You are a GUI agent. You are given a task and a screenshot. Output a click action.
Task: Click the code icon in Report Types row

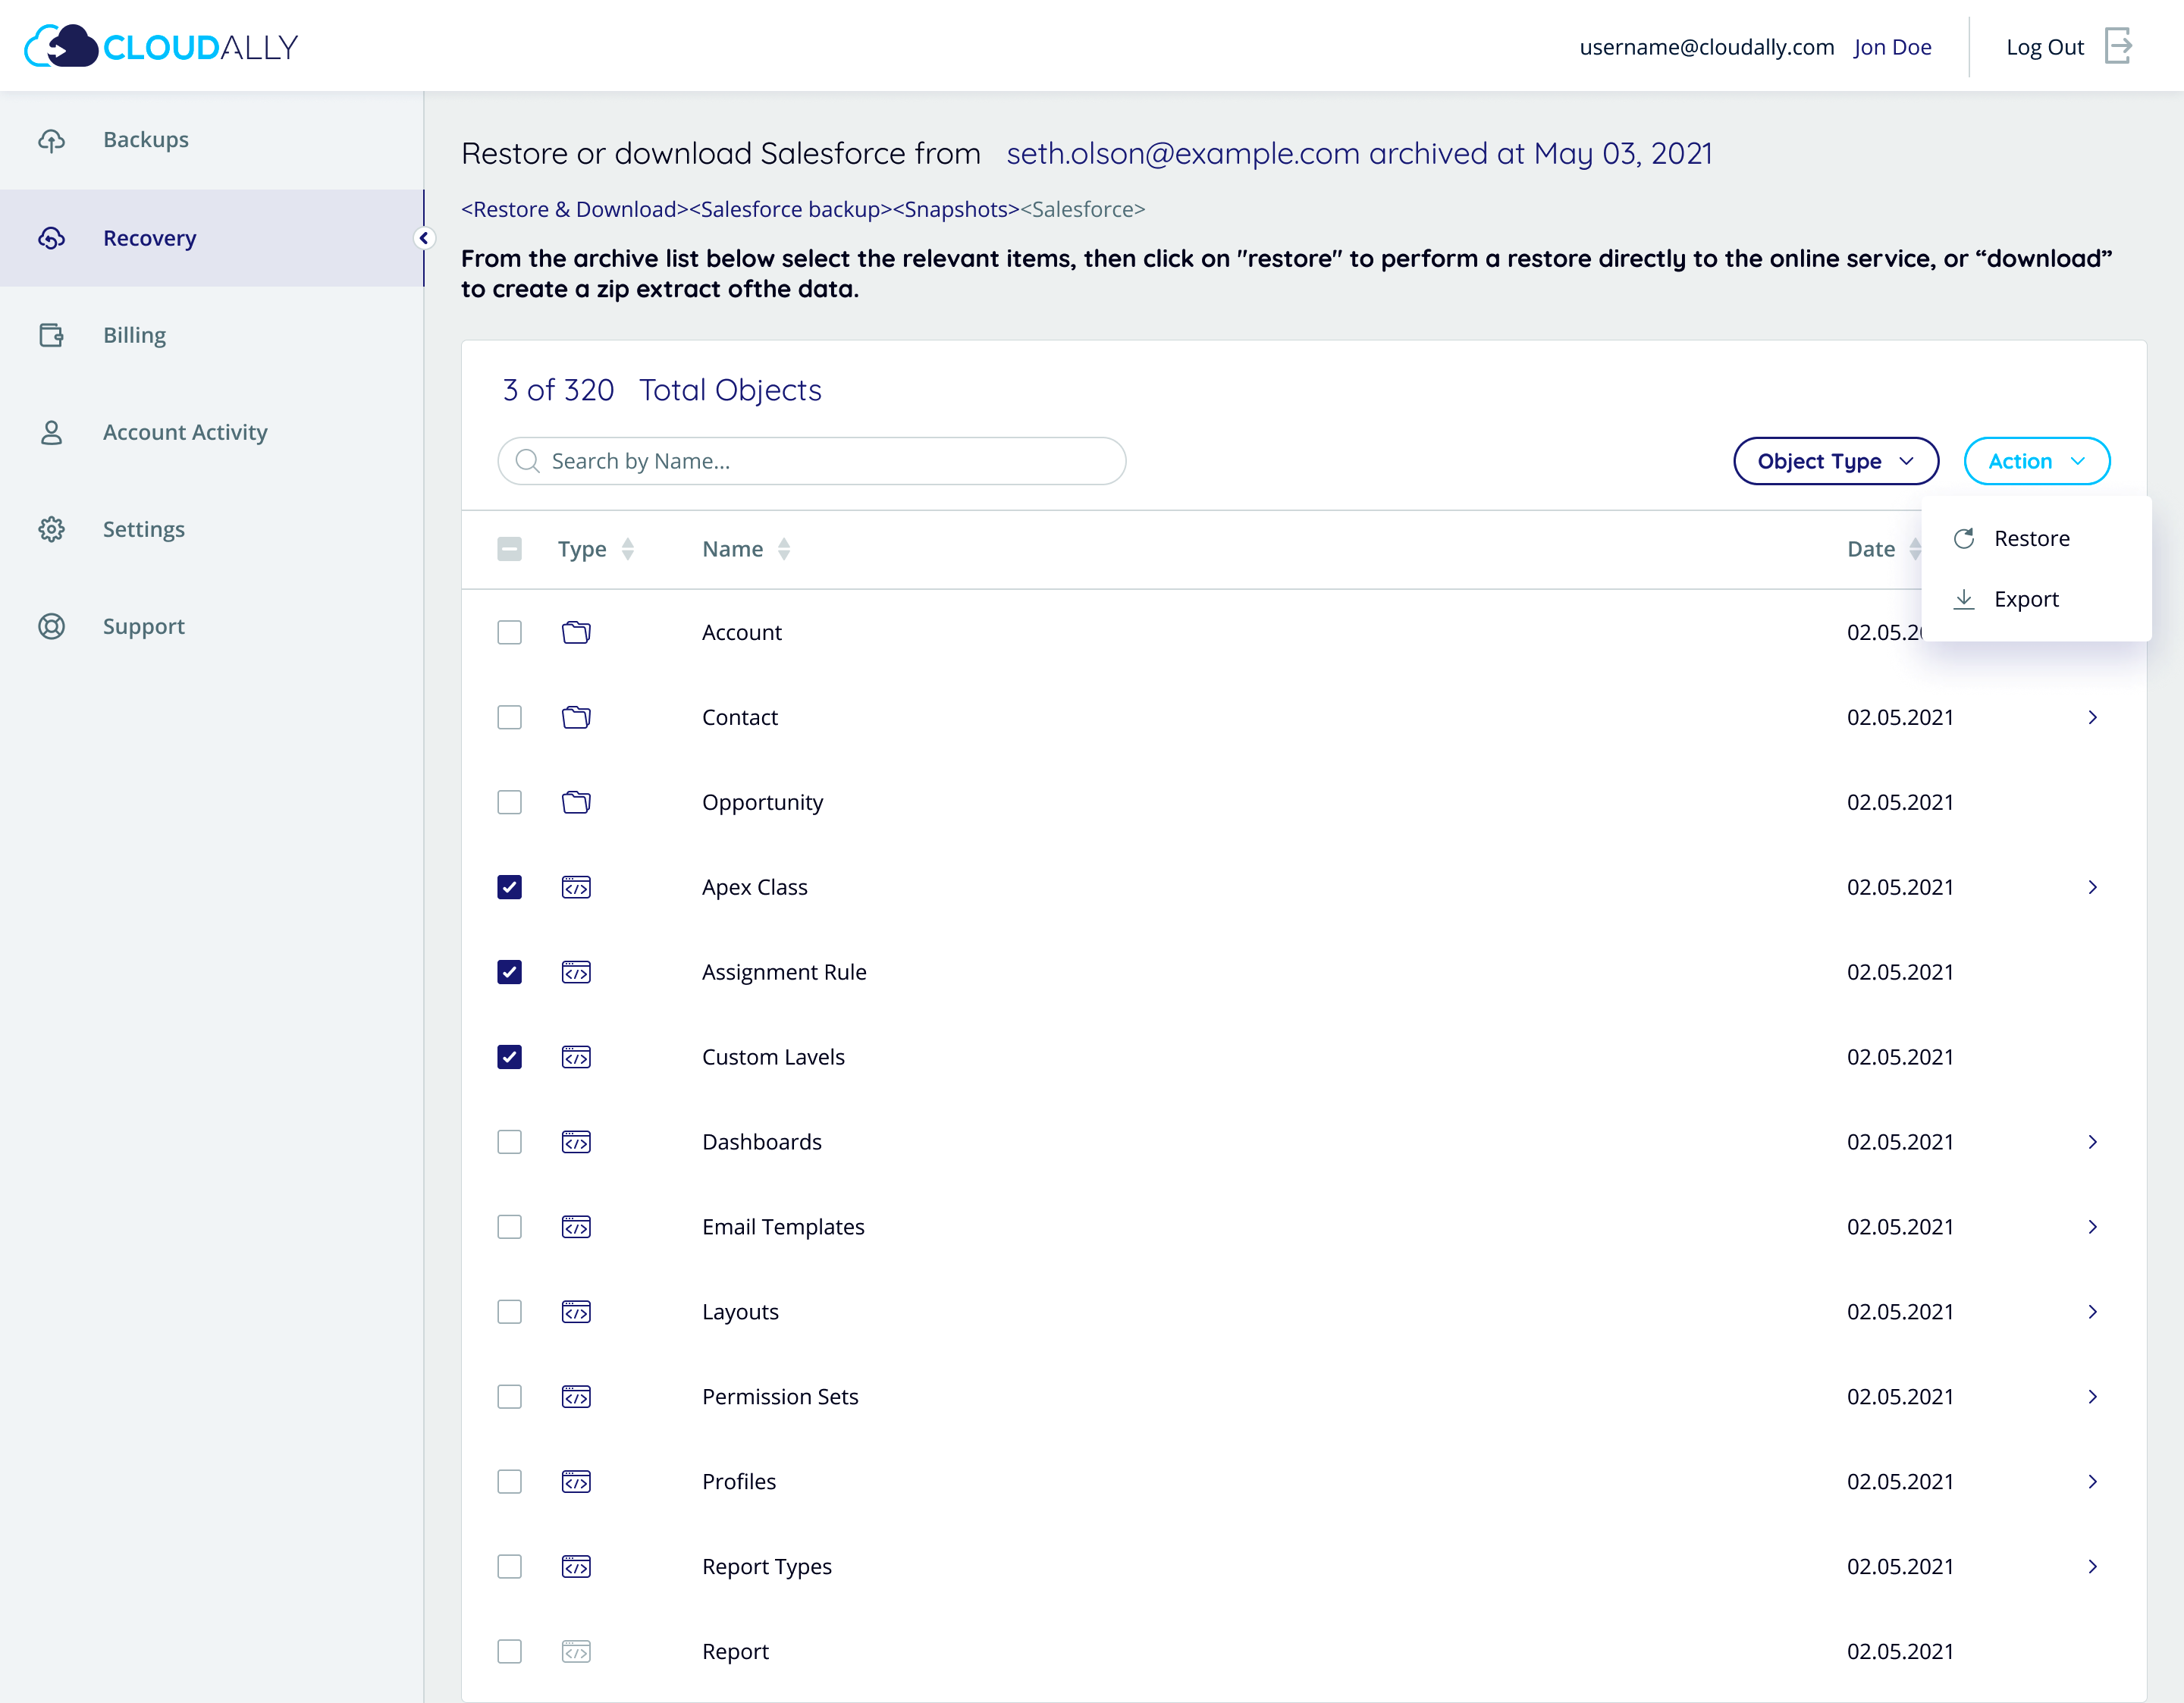(x=576, y=1567)
